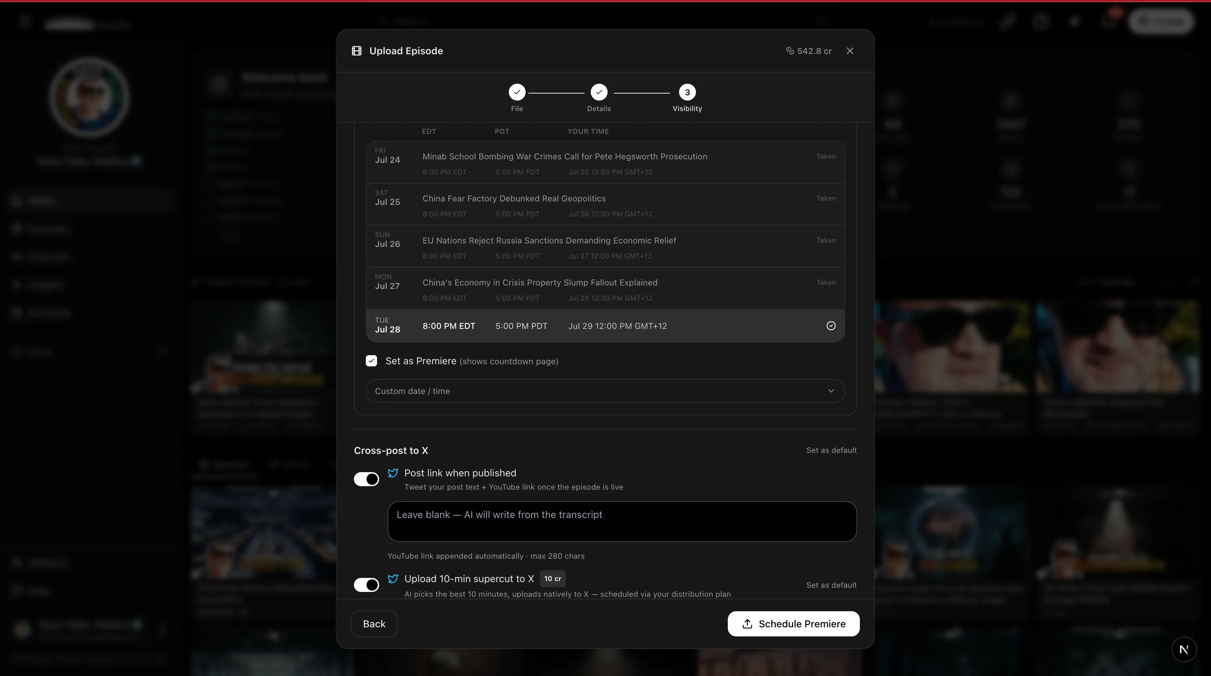Select the Tue Jul 28 time slot

pyautogui.click(x=605, y=325)
